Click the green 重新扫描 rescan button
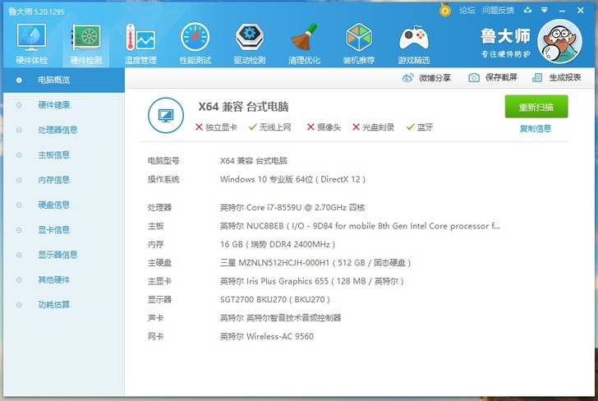 pyautogui.click(x=536, y=107)
